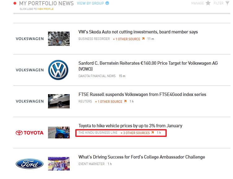The width and height of the screenshot is (233, 179).
Task: Click the Filter label
Action: pyautogui.click(x=218, y=3)
